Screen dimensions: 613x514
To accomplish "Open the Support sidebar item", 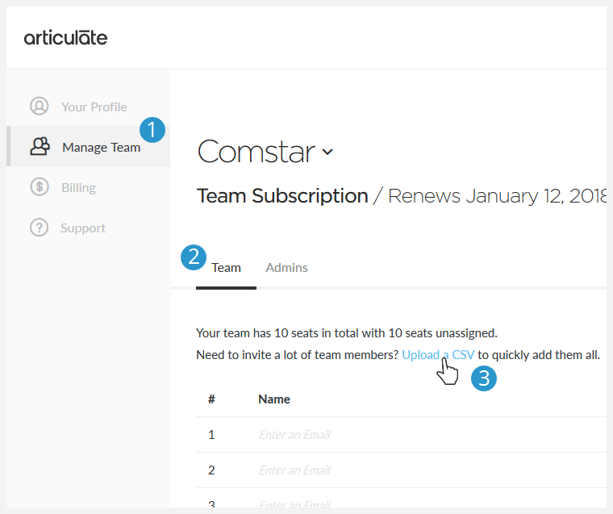I will coord(83,228).
